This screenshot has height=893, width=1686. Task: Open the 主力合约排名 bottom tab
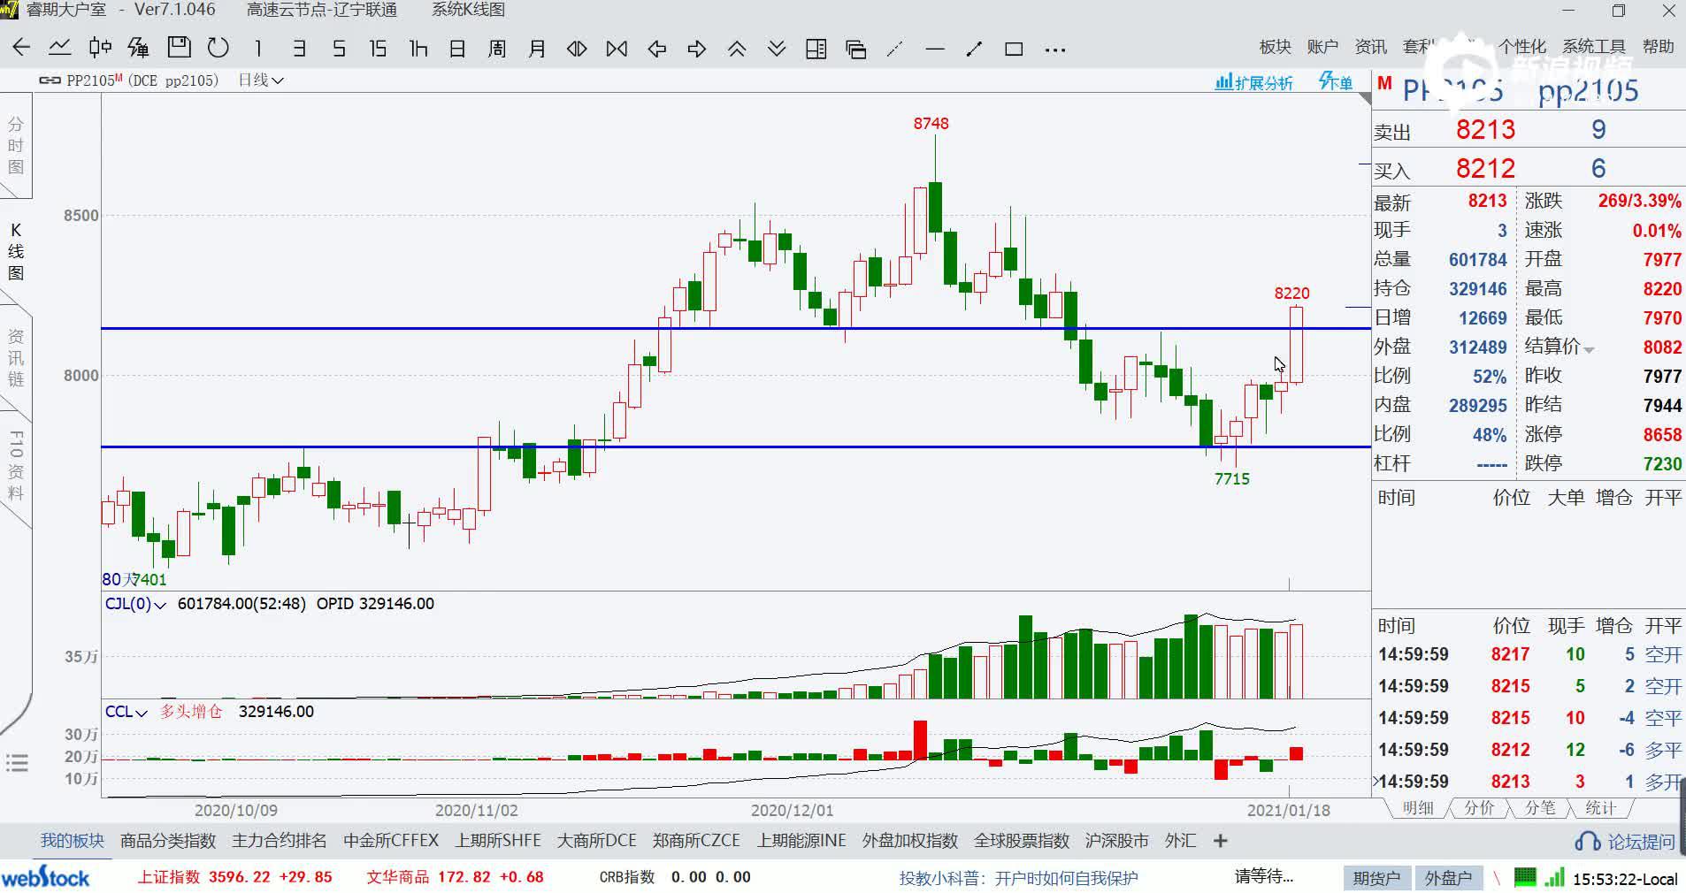(x=280, y=841)
